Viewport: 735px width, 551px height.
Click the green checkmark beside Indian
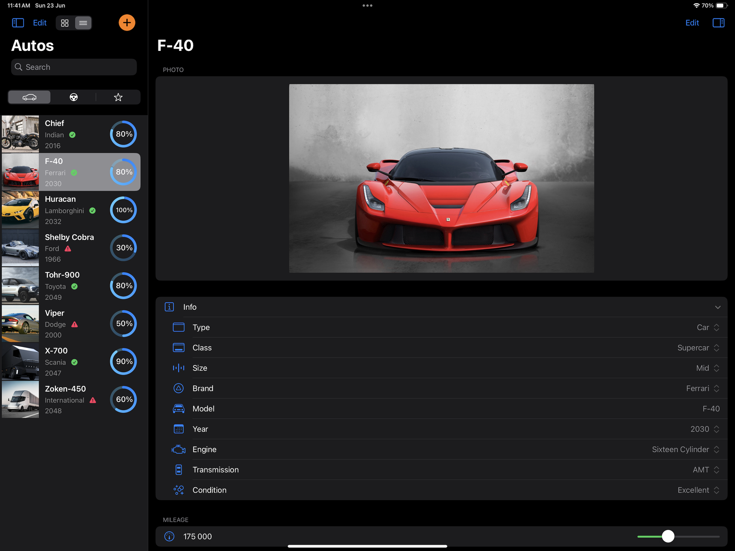72,135
